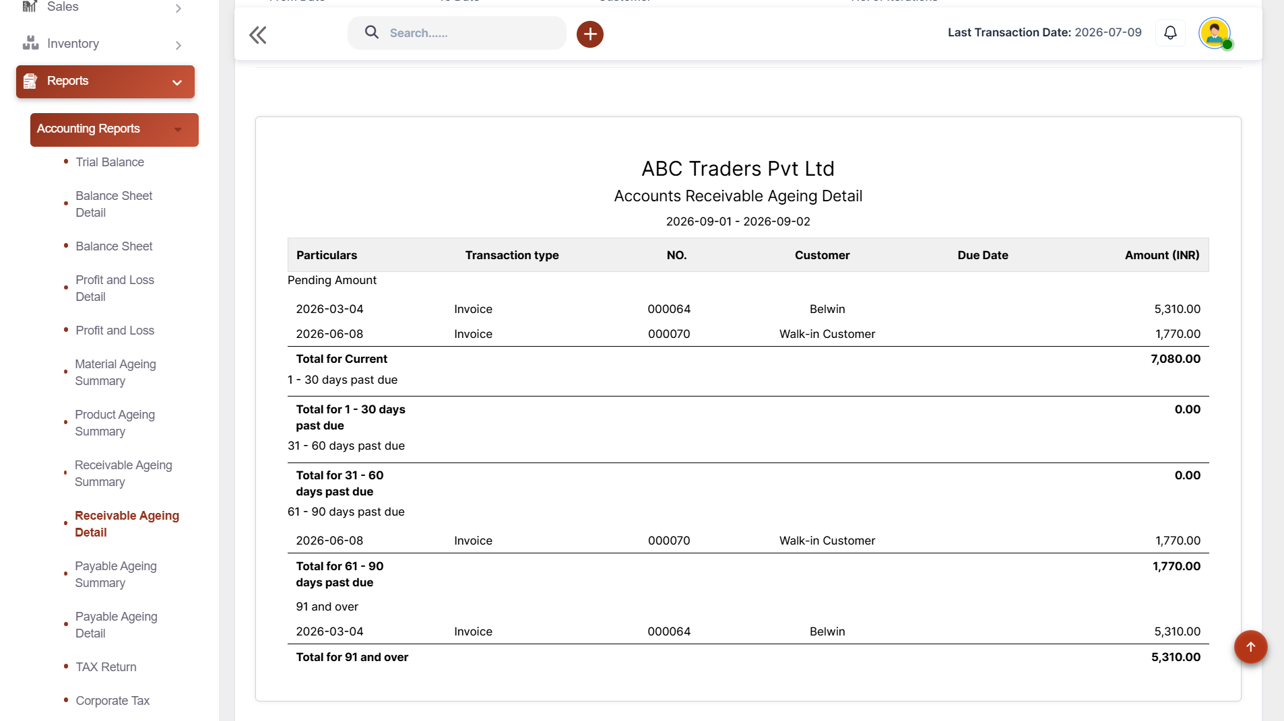Click the Particulars column header

point(327,255)
